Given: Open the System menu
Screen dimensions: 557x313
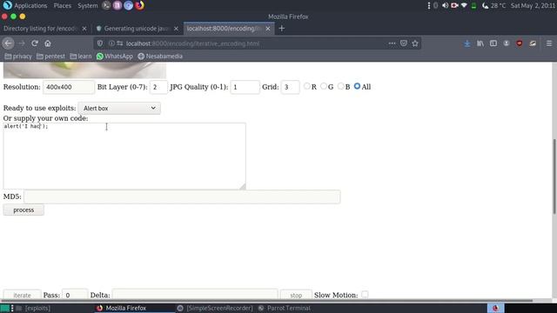Looking at the screenshot, I should 87,5.
